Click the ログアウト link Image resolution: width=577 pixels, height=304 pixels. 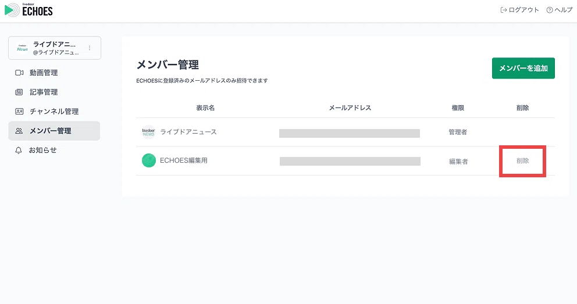coord(519,10)
